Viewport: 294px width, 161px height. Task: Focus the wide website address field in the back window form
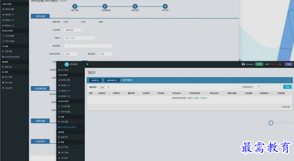pyautogui.click(x=89, y=46)
